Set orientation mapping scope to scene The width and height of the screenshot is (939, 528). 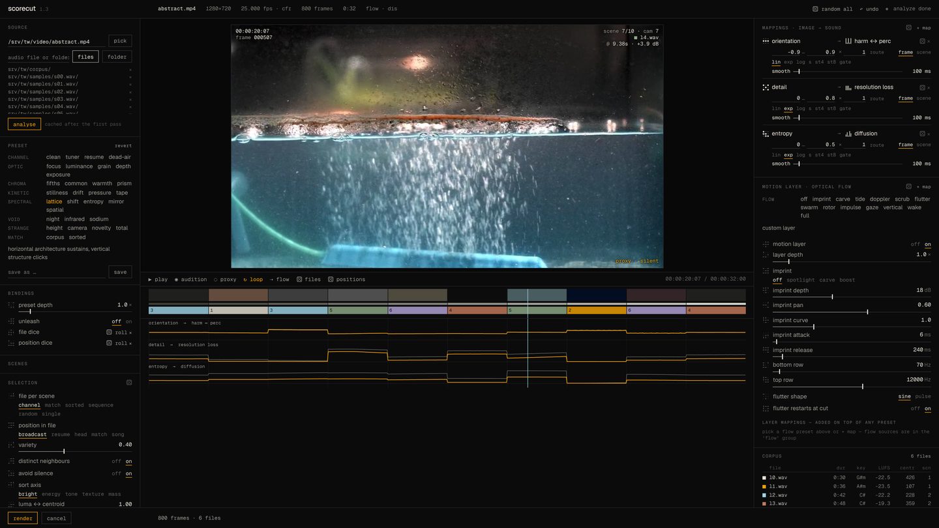[924, 52]
